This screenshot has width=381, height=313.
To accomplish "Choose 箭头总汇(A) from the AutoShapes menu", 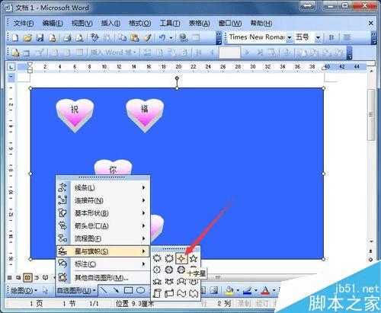I will [x=103, y=225].
